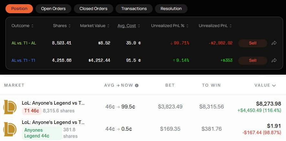
Task: Sort by Unrealized PnL % column
Action: (170, 26)
